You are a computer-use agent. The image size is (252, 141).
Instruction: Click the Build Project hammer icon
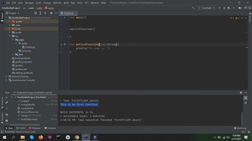193,8
